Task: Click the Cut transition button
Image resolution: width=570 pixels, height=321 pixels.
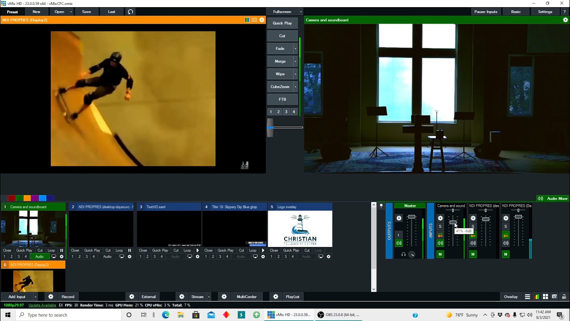Action: tap(282, 36)
